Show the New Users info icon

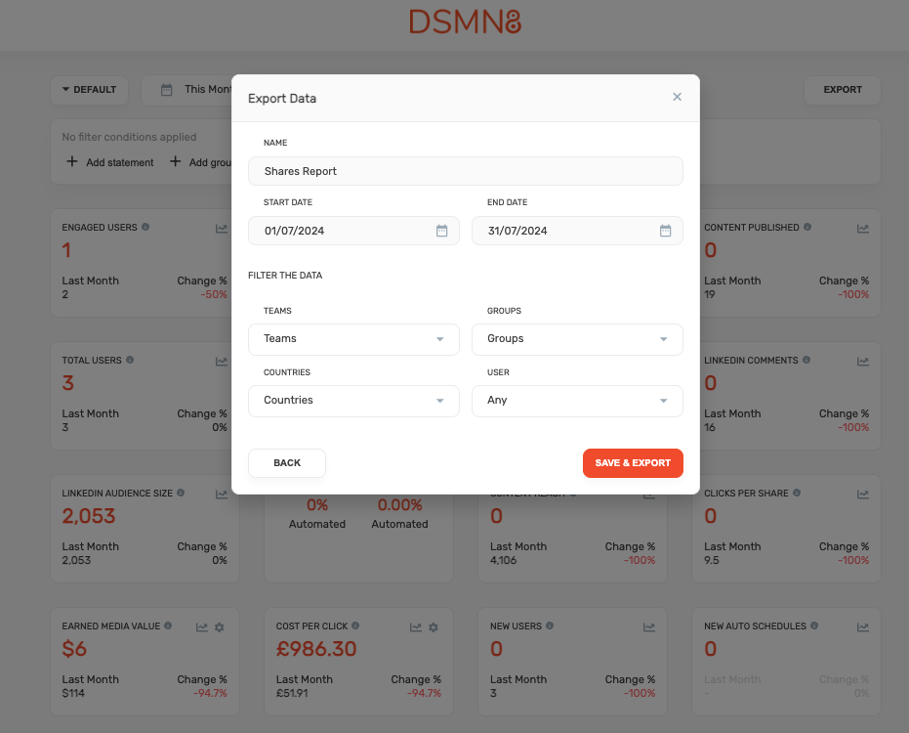coord(550,625)
